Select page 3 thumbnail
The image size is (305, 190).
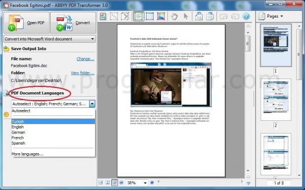(276, 154)
